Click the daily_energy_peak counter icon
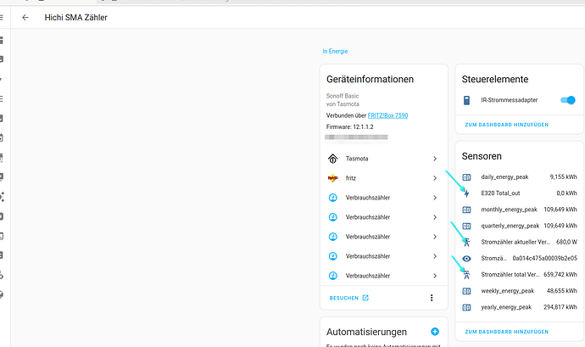Image resolution: width=585 pixels, height=347 pixels. [466, 177]
